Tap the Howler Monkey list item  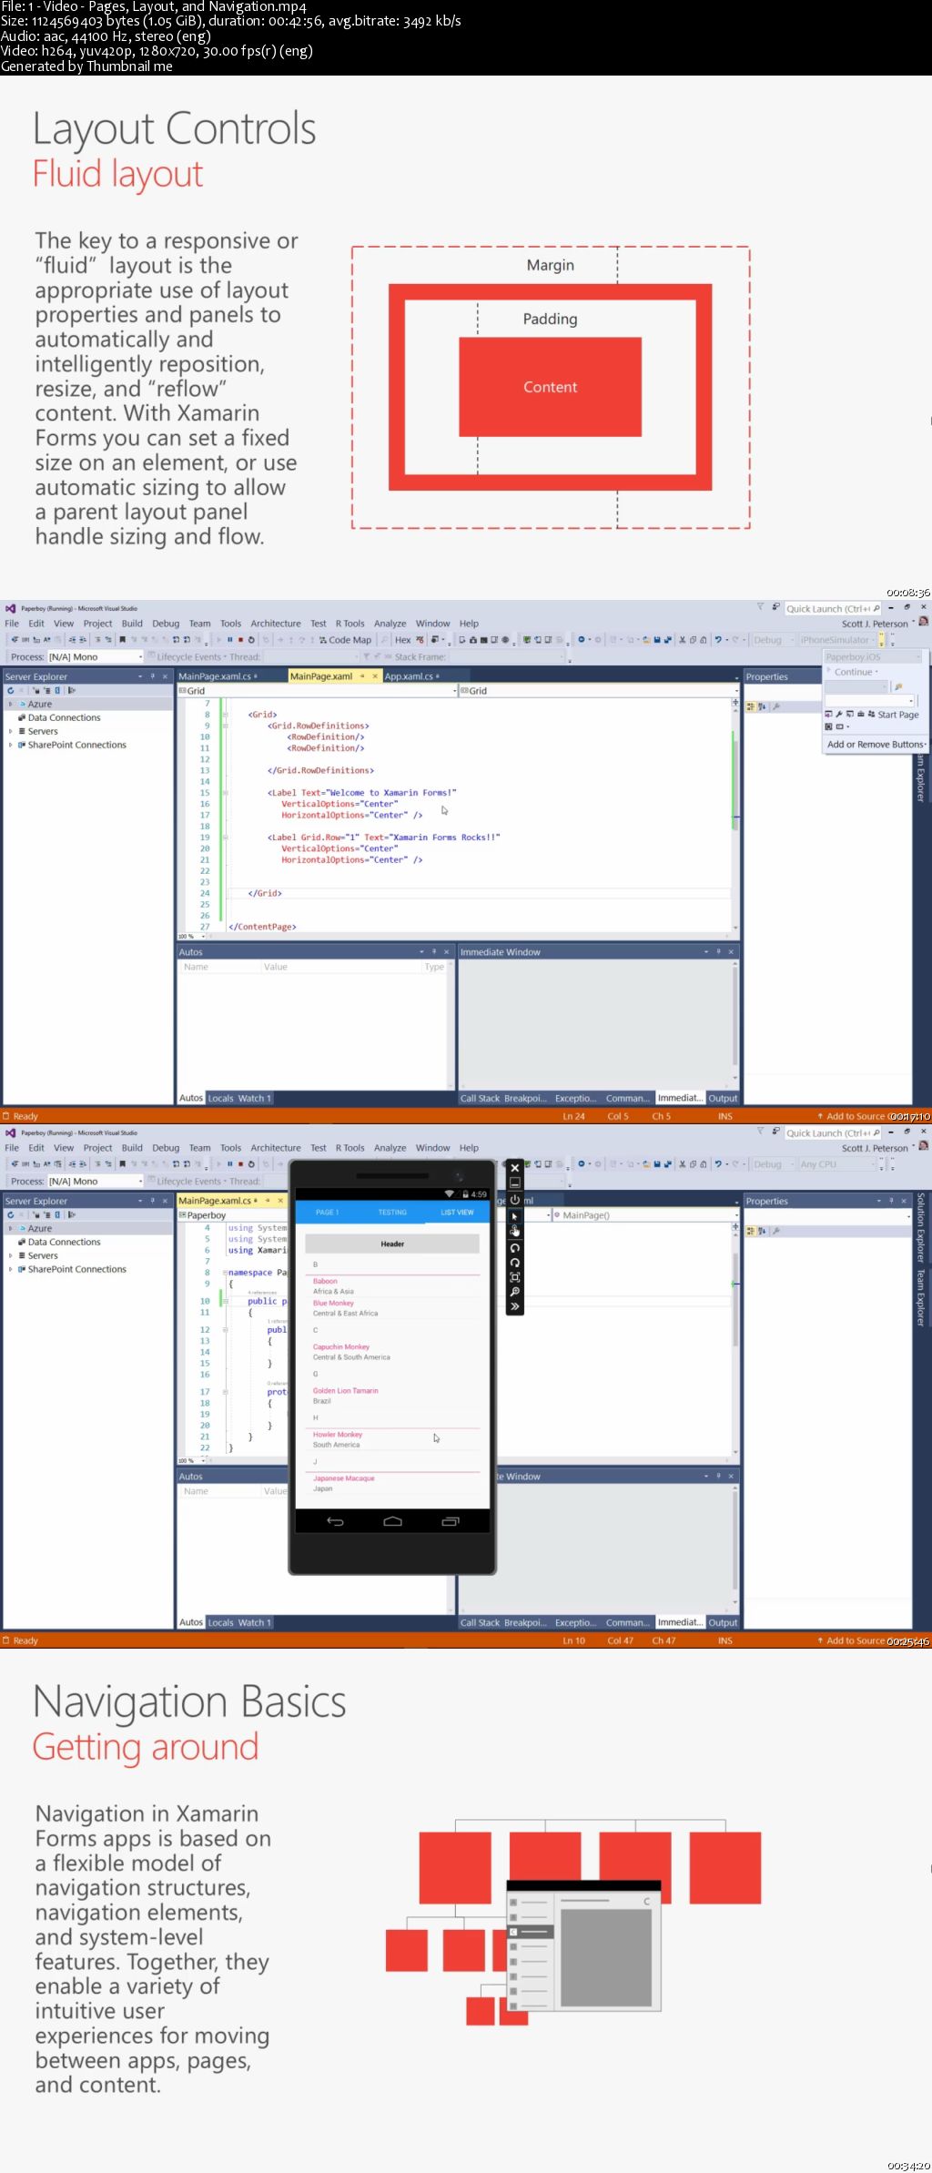(x=392, y=1439)
